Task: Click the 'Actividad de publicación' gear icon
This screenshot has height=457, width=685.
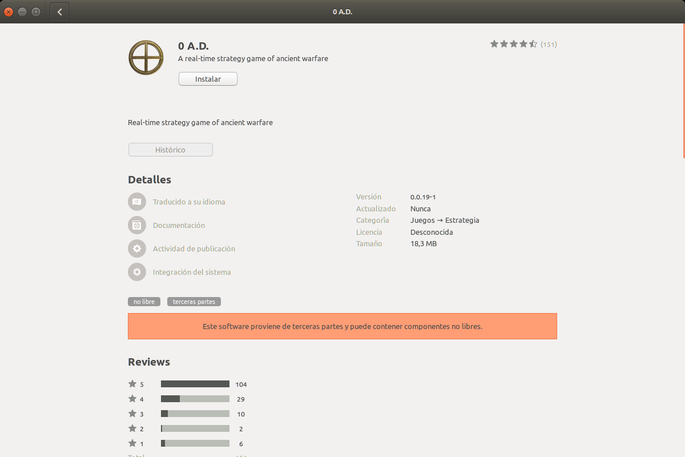Action: click(x=137, y=248)
